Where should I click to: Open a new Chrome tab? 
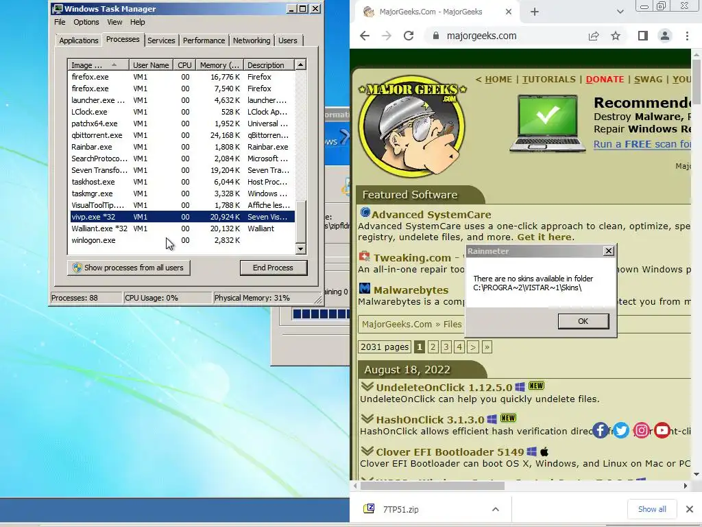(x=535, y=12)
